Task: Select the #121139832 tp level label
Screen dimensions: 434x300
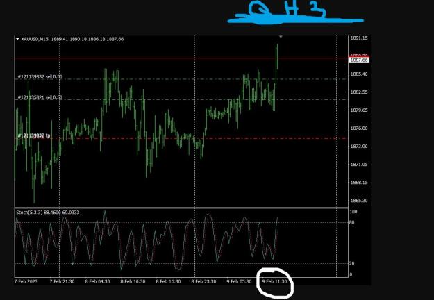Action: [x=34, y=135]
